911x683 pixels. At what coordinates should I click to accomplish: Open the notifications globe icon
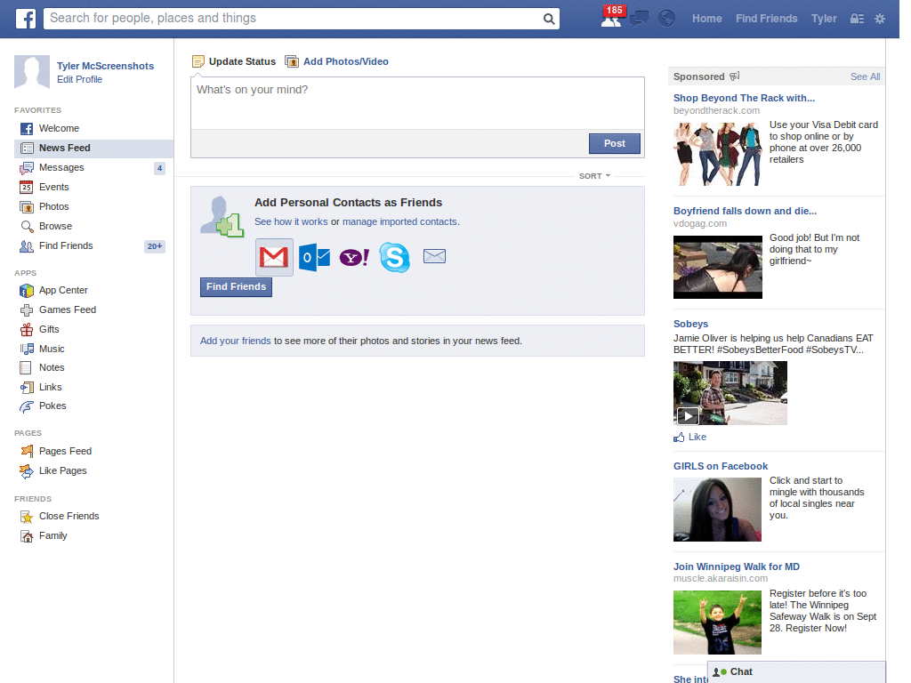[666, 19]
